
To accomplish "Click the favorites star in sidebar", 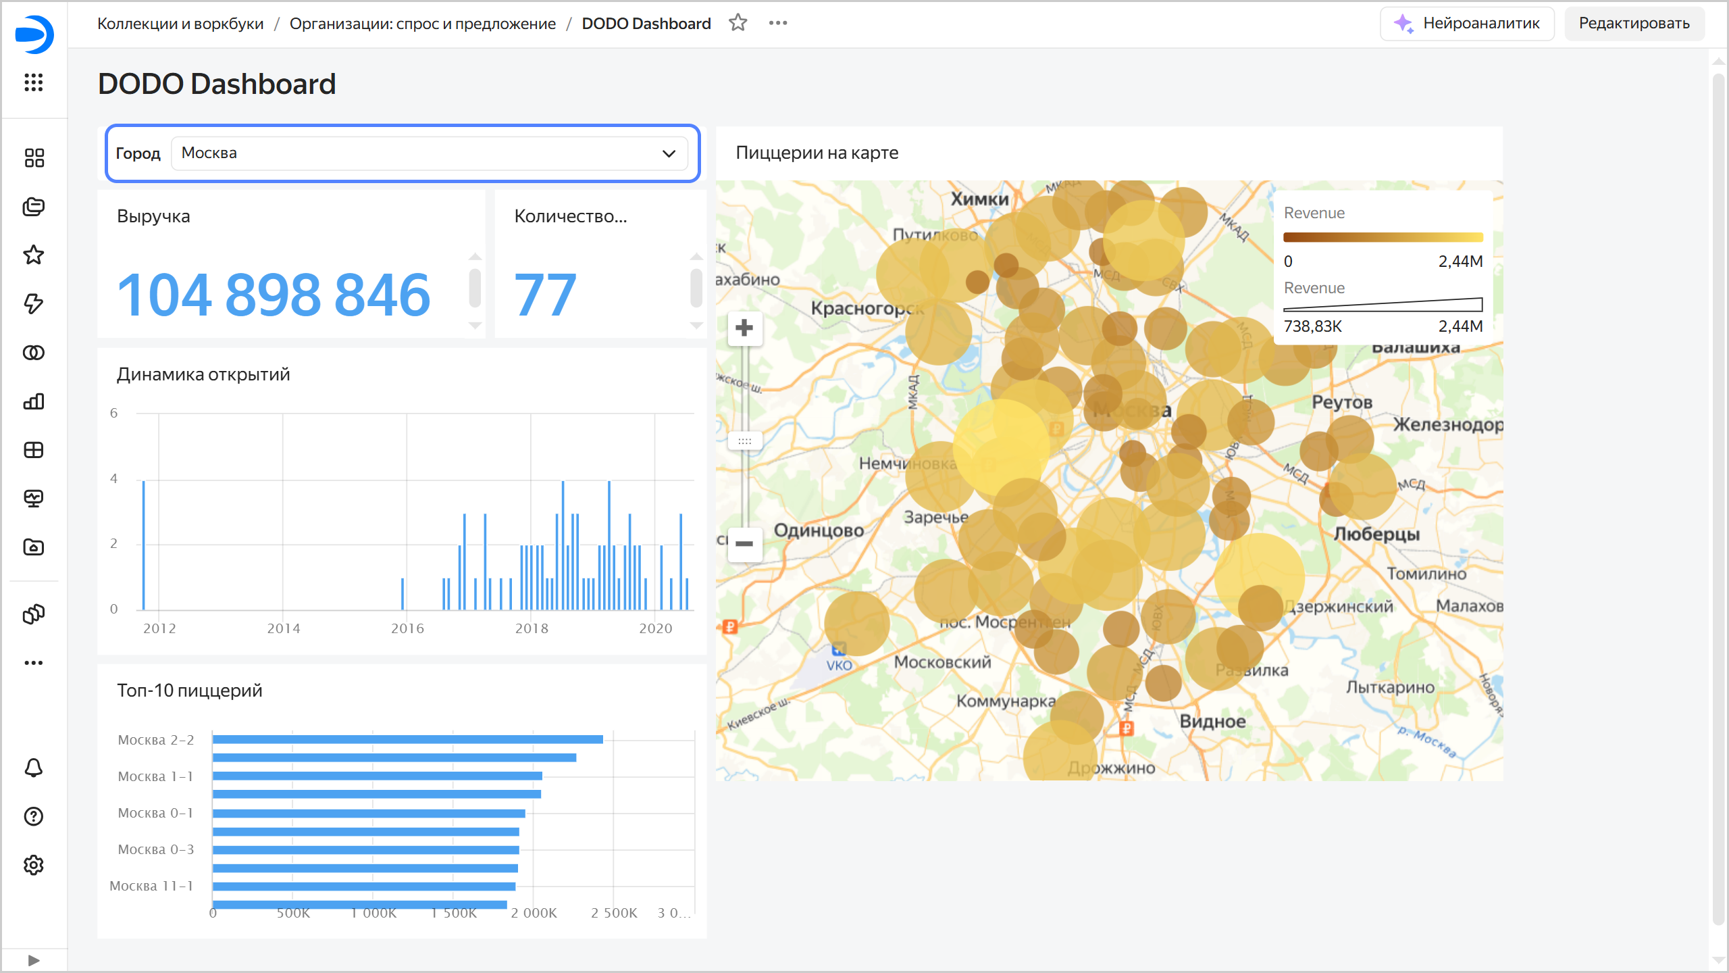I will click(34, 255).
